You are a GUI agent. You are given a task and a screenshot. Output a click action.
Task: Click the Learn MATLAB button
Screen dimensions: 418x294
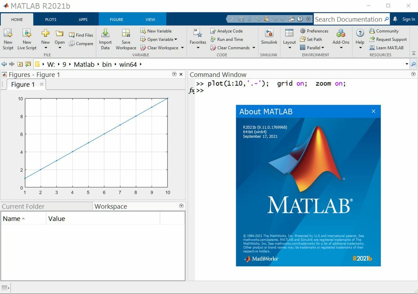pos(389,48)
